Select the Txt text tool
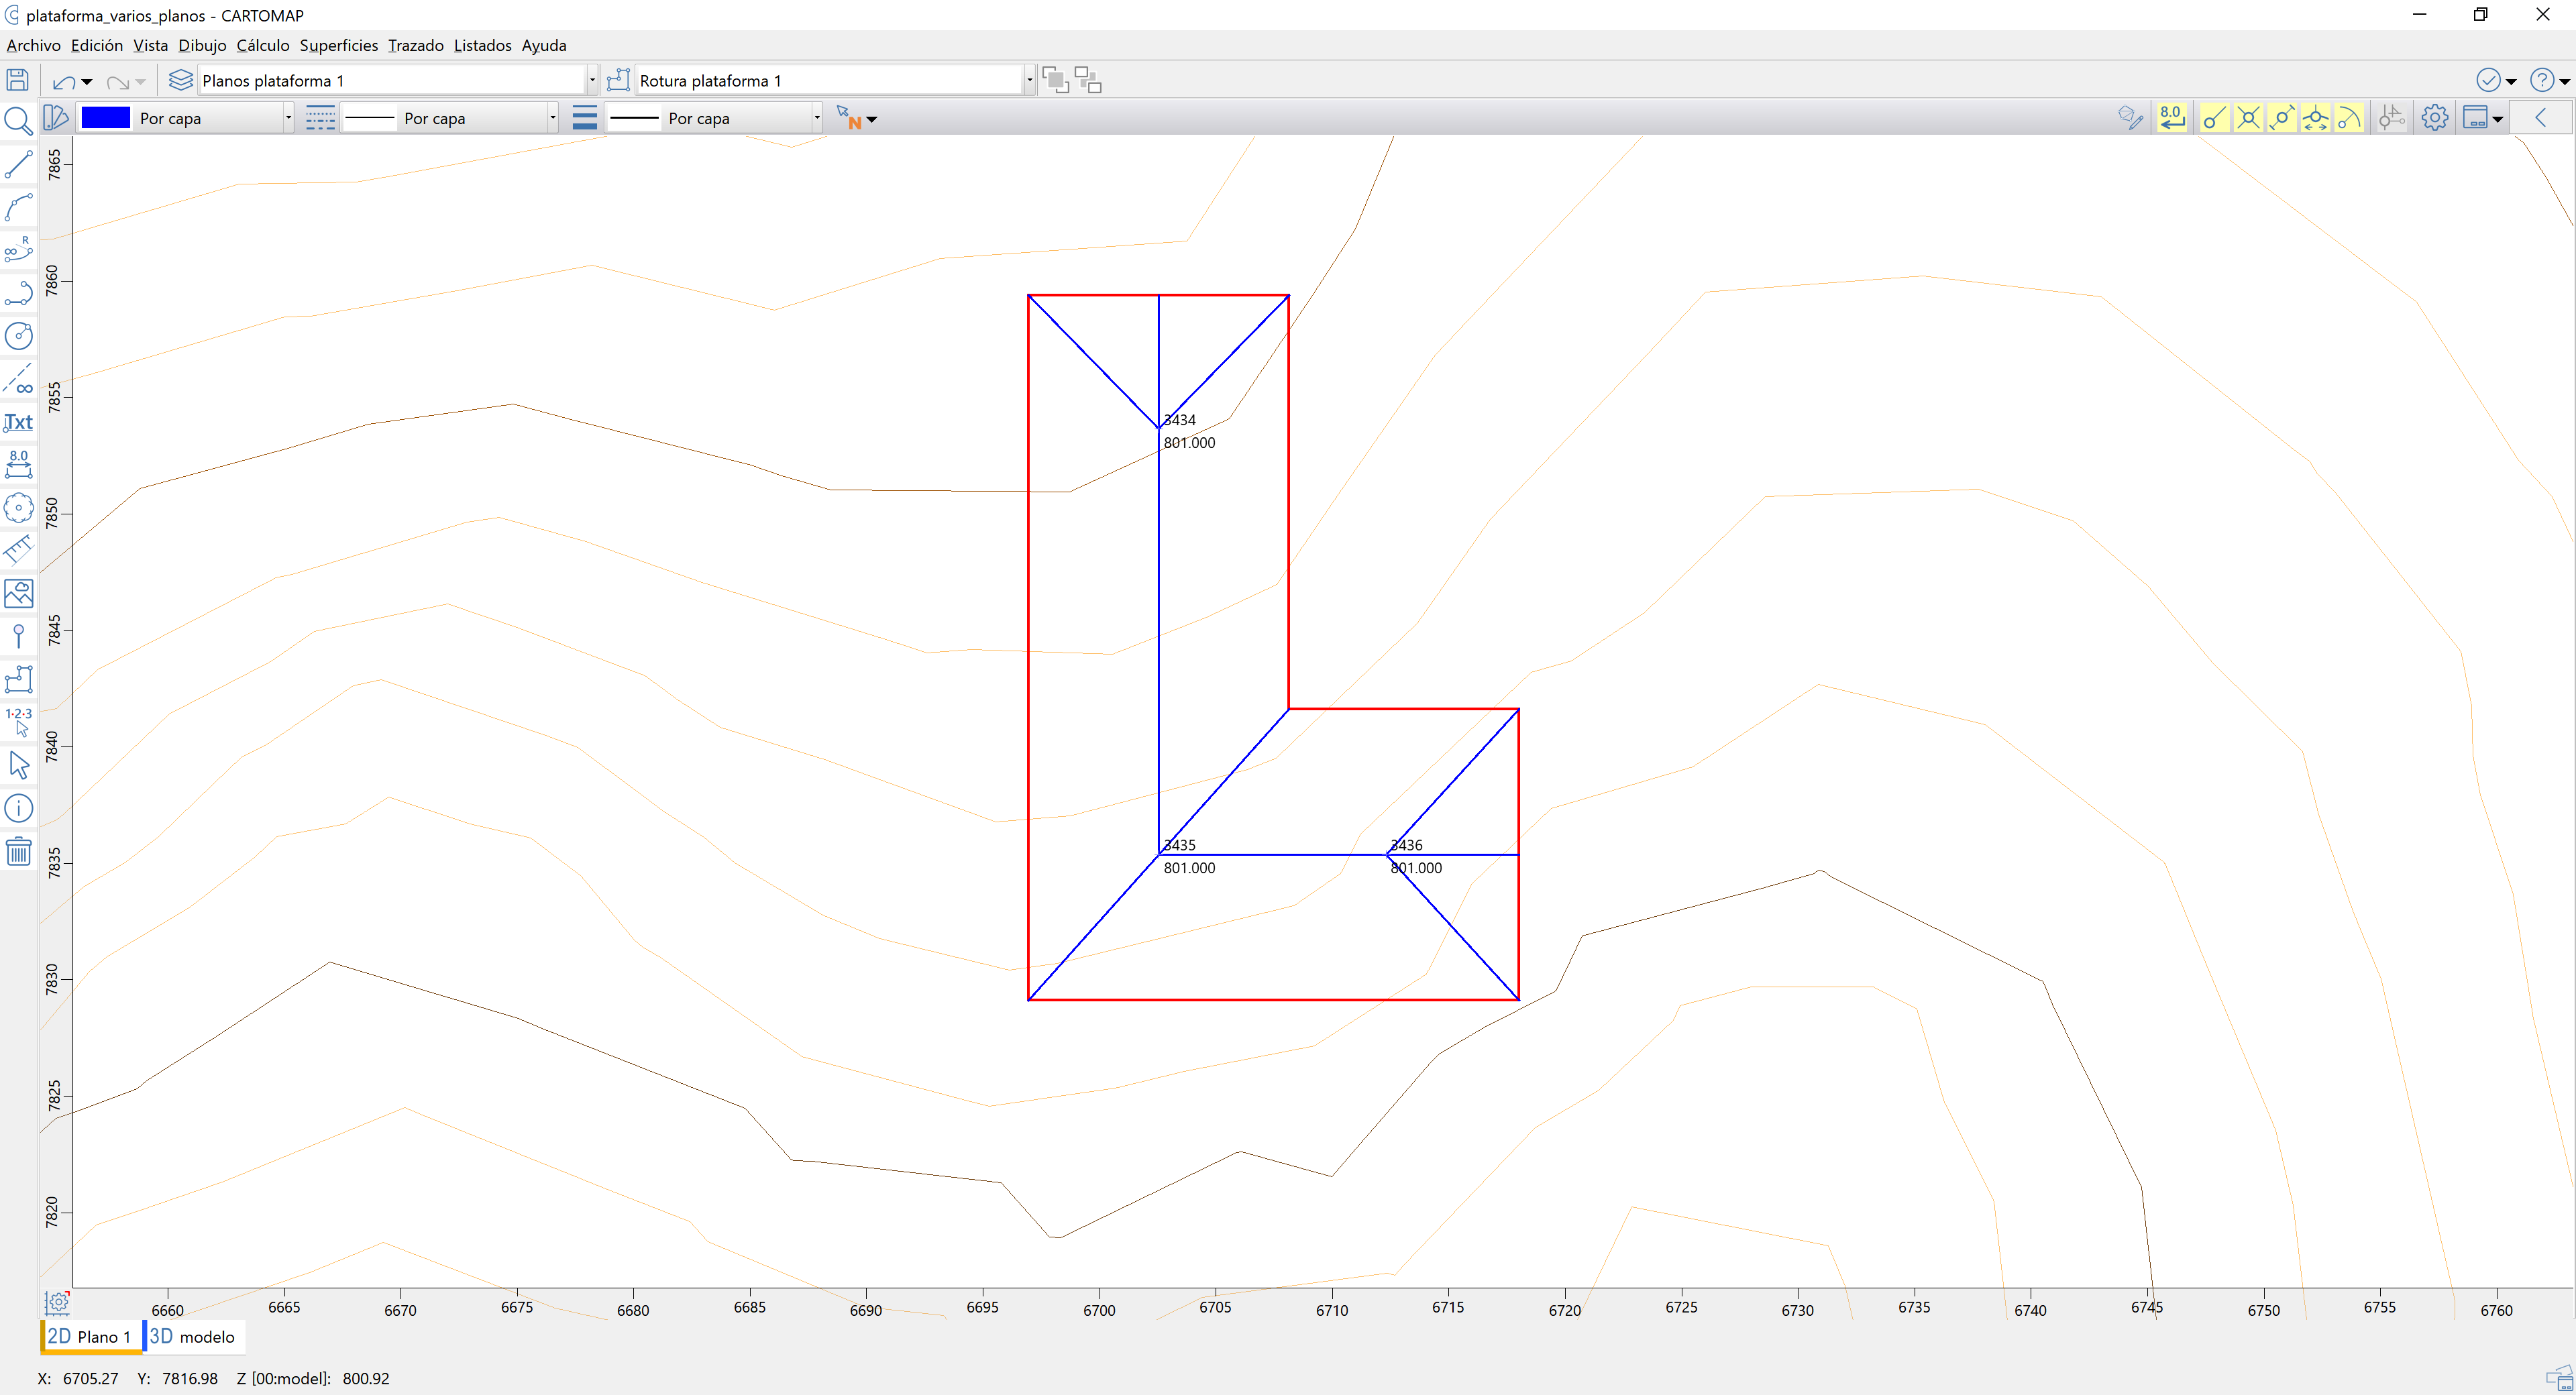2576x1395 pixels. click(18, 422)
